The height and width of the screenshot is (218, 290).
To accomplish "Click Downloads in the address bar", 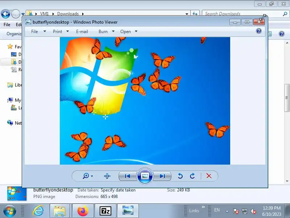I will [x=68, y=14].
